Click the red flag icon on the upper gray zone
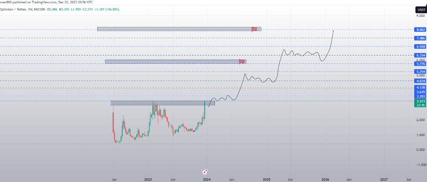The width and height of the screenshot is (427, 182). (254, 29)
